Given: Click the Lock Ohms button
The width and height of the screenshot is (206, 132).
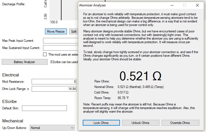Looking at the screenshot, I should click(101, 123).
